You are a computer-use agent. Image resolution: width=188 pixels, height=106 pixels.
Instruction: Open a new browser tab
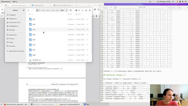[76, 5]
